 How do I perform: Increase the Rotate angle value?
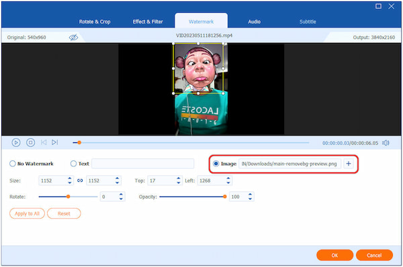click(121, 195)
